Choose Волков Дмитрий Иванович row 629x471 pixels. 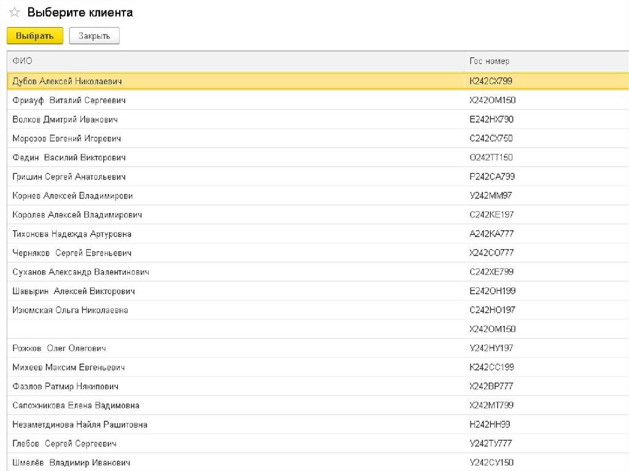click(65, 119)
